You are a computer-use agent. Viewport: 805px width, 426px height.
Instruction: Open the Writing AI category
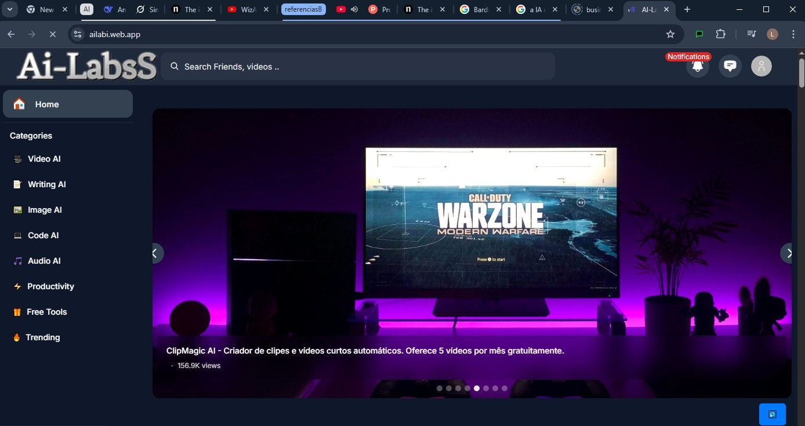click(x=47, y=184)
